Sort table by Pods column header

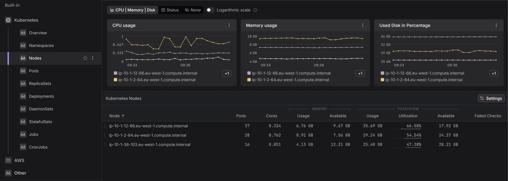pos(241,116)
